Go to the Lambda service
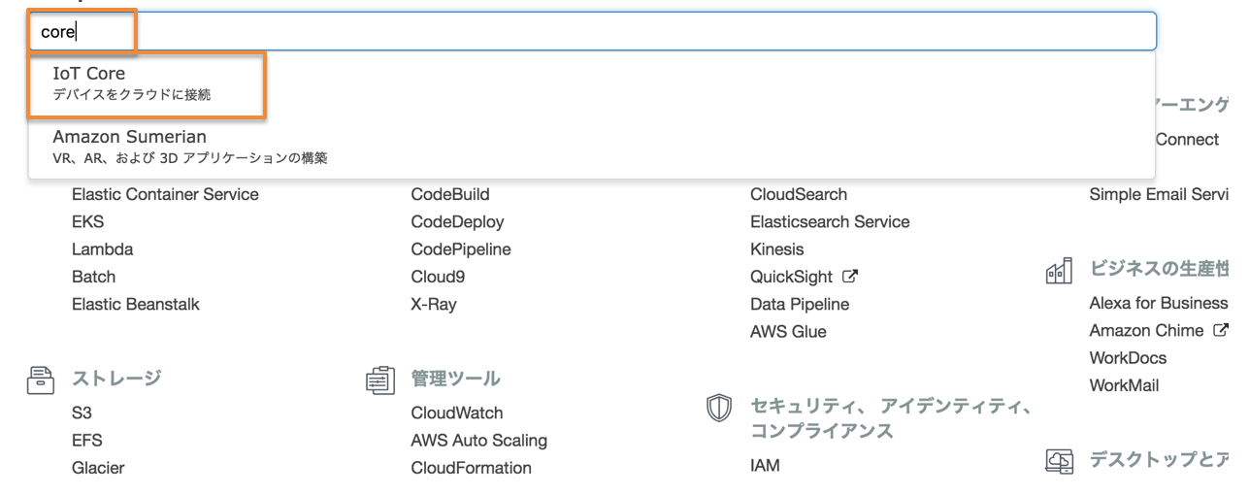 pos(102,249)
